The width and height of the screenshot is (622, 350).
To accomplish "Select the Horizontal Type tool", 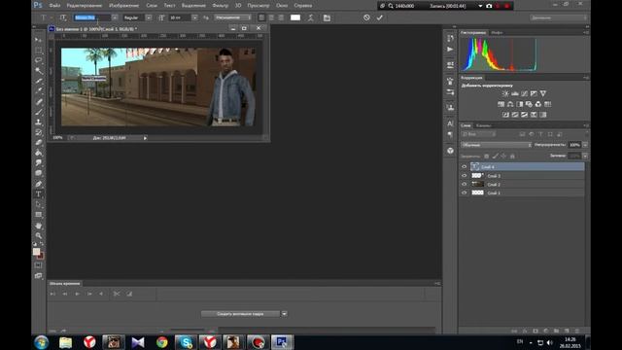I will pyautogui.click(x=39, y=194).
